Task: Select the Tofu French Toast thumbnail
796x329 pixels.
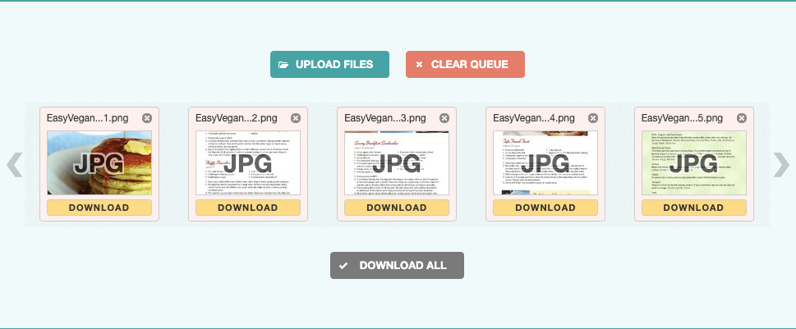Action: (x=545, y=162)
